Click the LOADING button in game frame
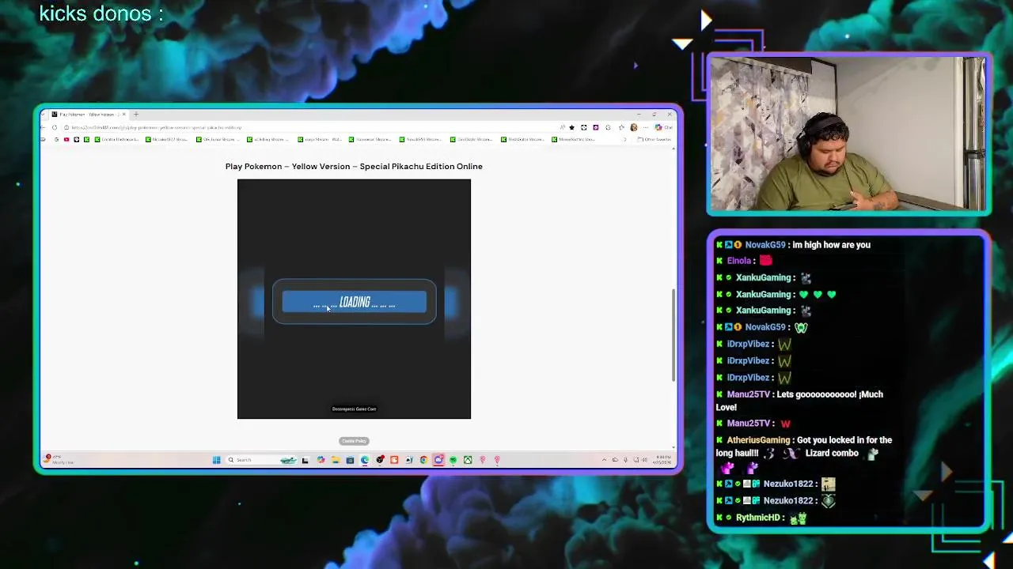The width and height of the screenshot is (1013, 569). tap(355, 302)
